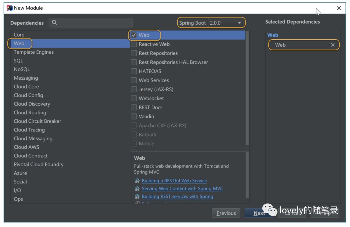Choose the Cloud Config category
The height and width of the screenshot is (227, 350).
[x=70, y=95]
